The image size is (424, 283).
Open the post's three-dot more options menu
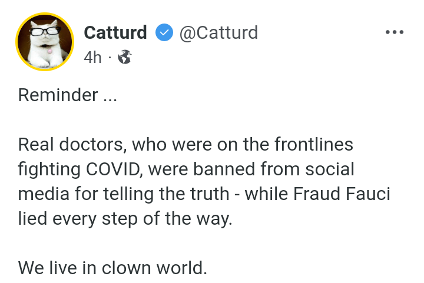394,32
